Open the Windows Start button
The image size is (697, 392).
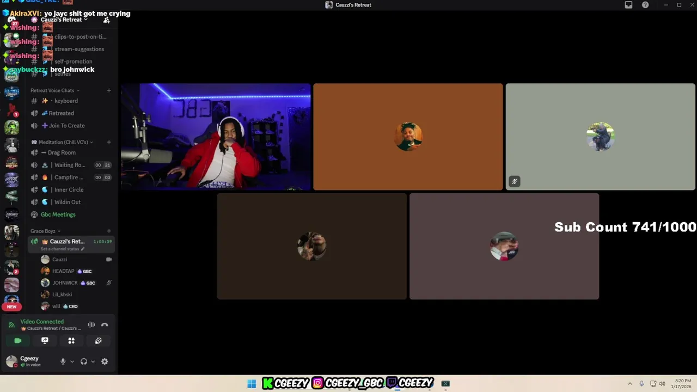click(252, 384)
